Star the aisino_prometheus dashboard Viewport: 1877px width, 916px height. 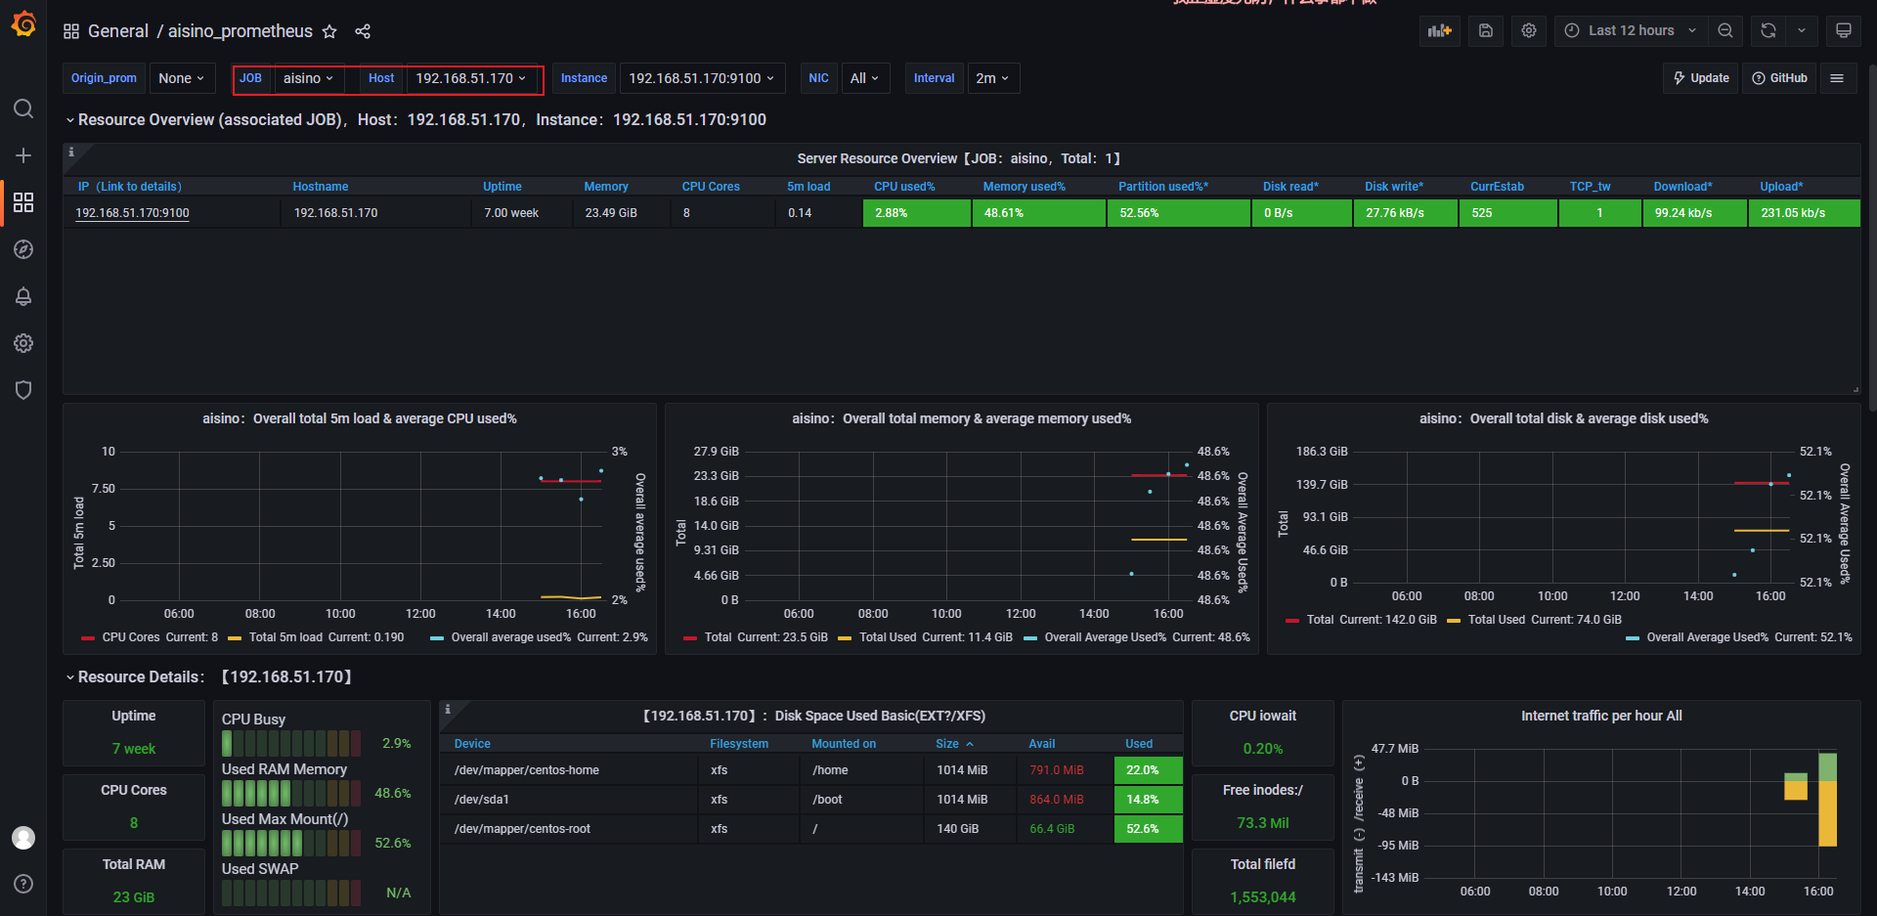[329, 31]
